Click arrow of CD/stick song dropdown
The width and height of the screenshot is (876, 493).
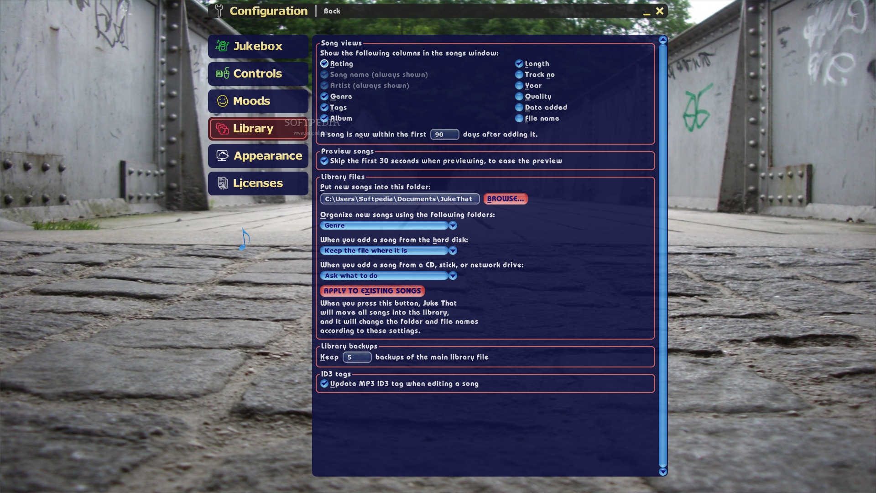tap(453, 276)
